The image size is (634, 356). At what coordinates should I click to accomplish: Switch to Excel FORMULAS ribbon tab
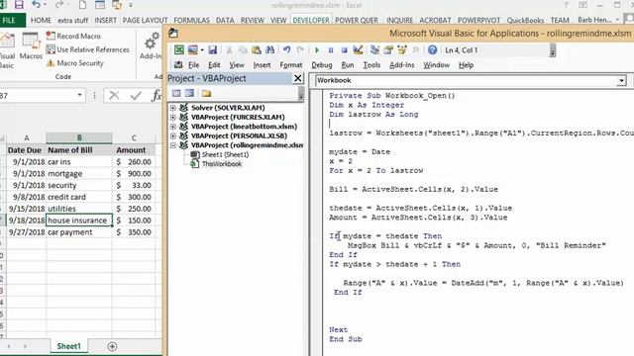click(191, 20)
